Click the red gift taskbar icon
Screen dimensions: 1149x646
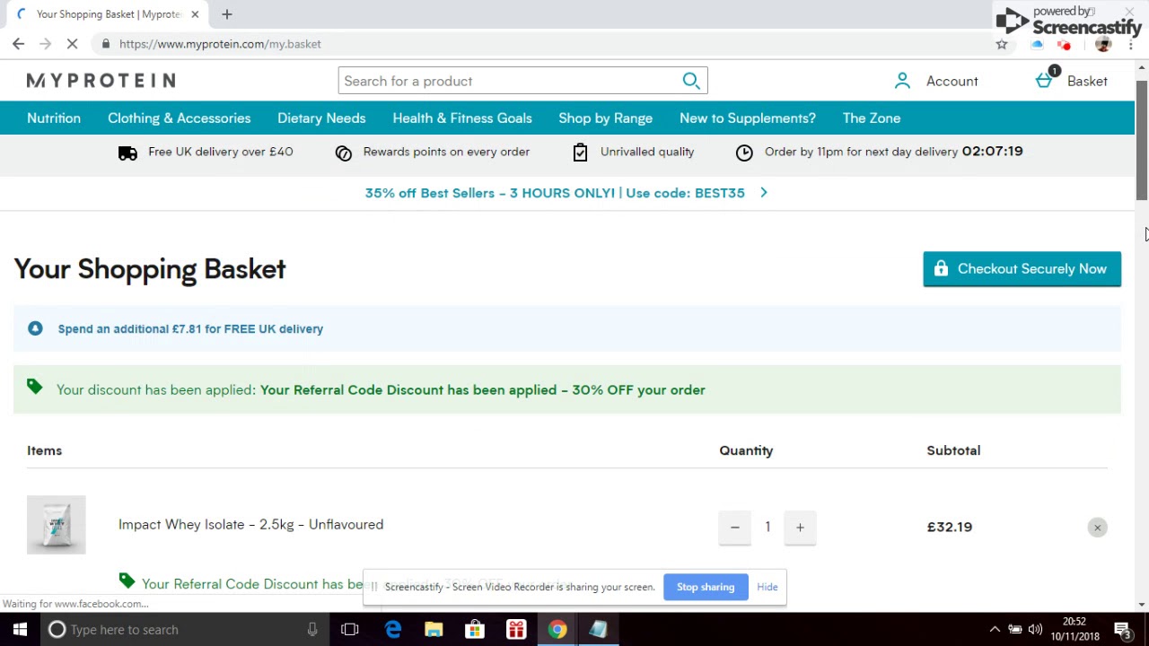516,630
